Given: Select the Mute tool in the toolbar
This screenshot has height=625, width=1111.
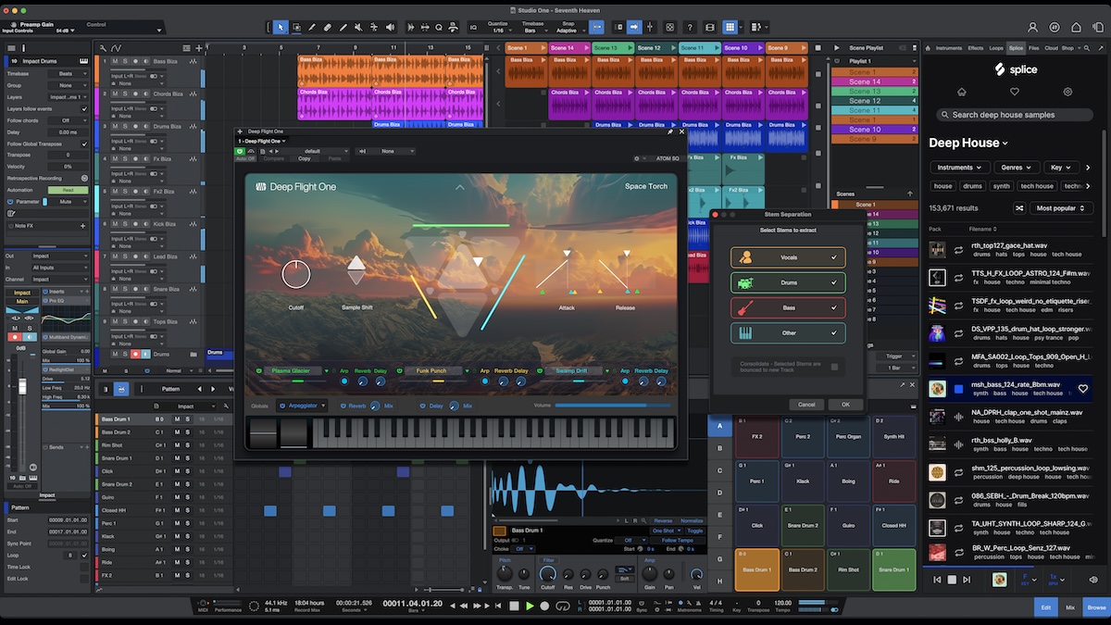Looking at the screenshot, I should click(359, 27).
